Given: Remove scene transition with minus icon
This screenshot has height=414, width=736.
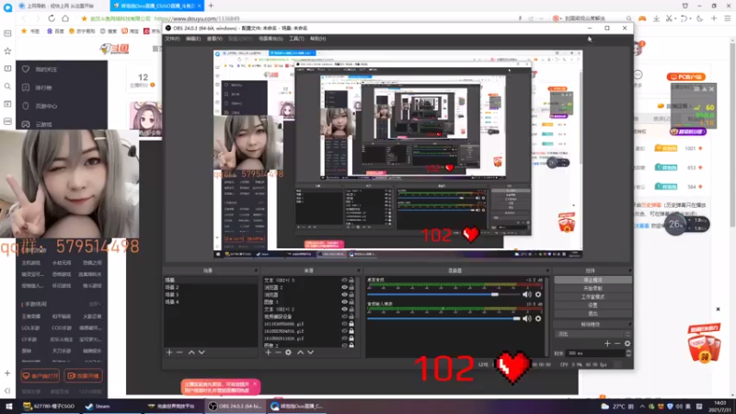Looking at the screenshot, I should (617, 343).
